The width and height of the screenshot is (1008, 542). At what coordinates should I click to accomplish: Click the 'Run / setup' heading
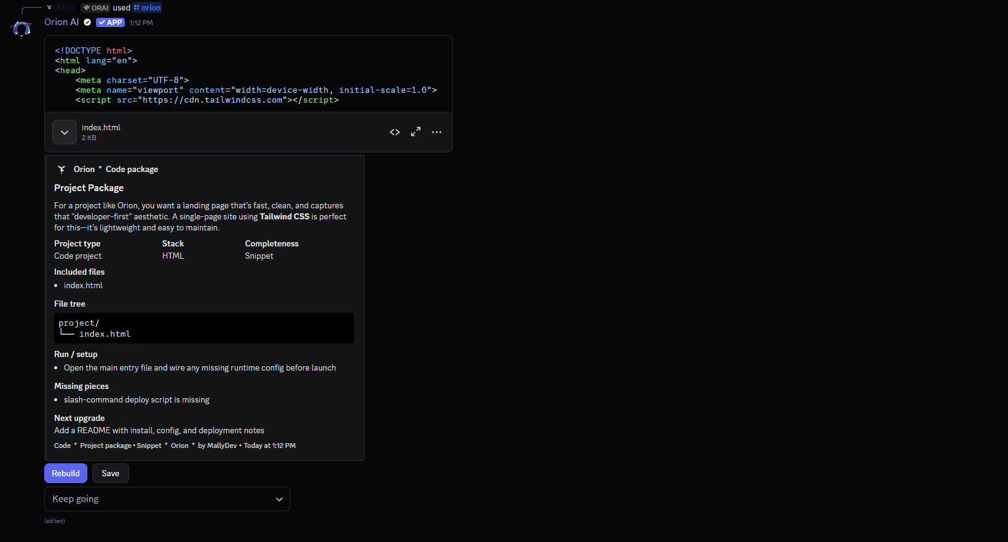(76, 354)
